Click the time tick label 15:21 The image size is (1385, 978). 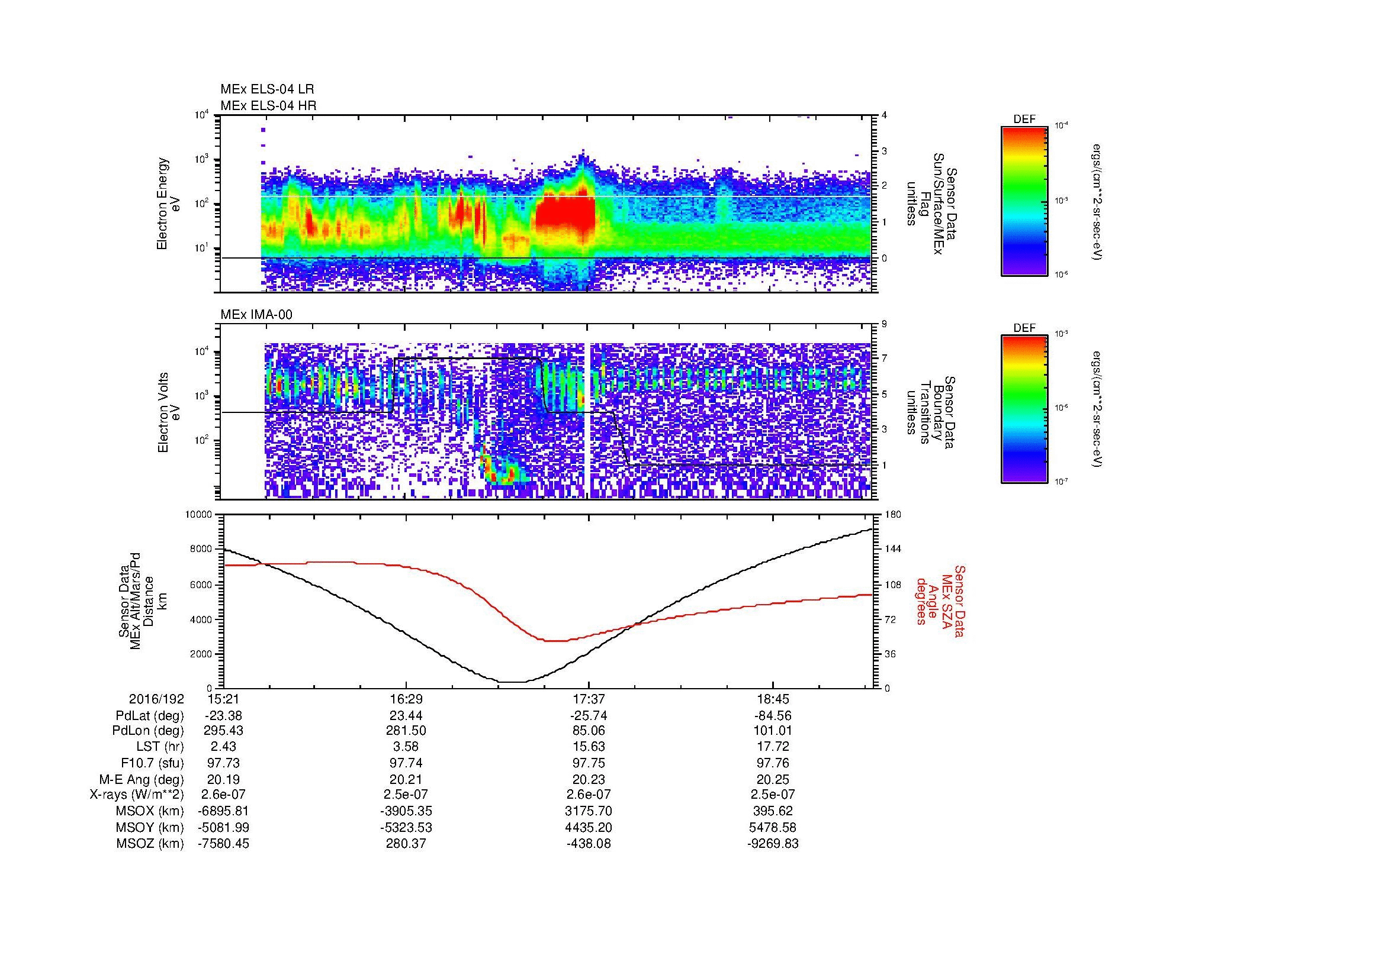pos(223,699)
